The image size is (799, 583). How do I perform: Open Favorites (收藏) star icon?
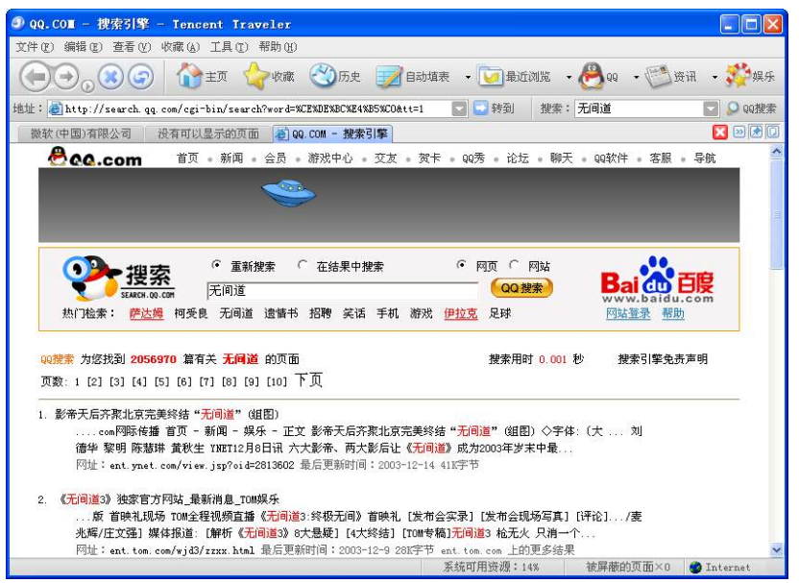pos(269,76)
